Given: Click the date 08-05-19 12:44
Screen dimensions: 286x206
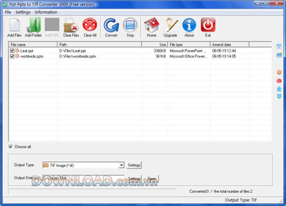Looking at the screenshot, I should pos(224,51).
